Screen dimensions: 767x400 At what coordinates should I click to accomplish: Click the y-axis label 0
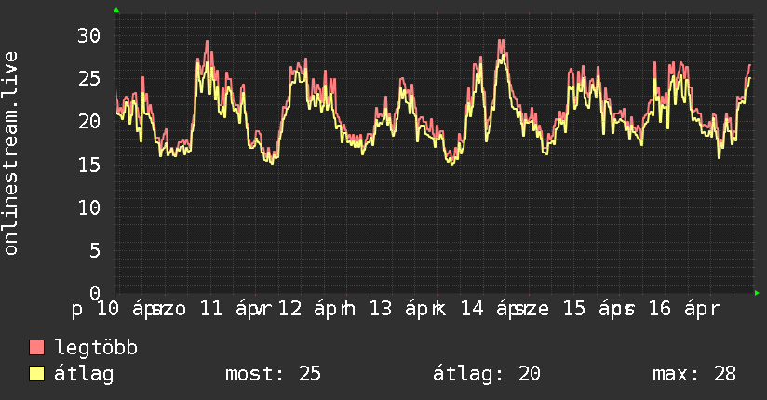(x=95, y=293)
